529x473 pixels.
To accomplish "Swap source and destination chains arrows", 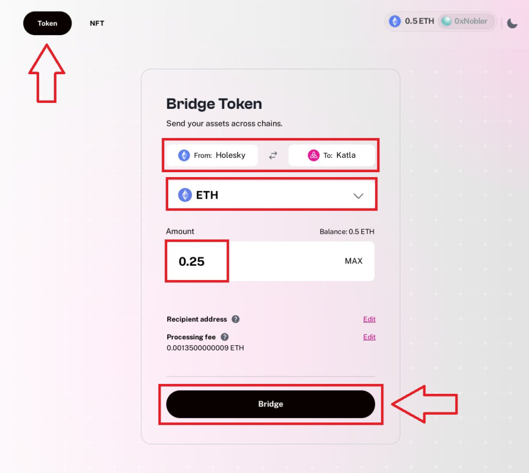I will [273, 156].
